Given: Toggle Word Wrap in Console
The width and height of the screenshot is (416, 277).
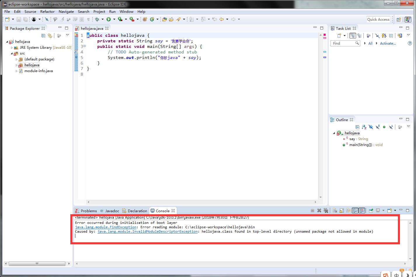Looking at the screenshot, I should pyautogui.click(x=348, y=210).
